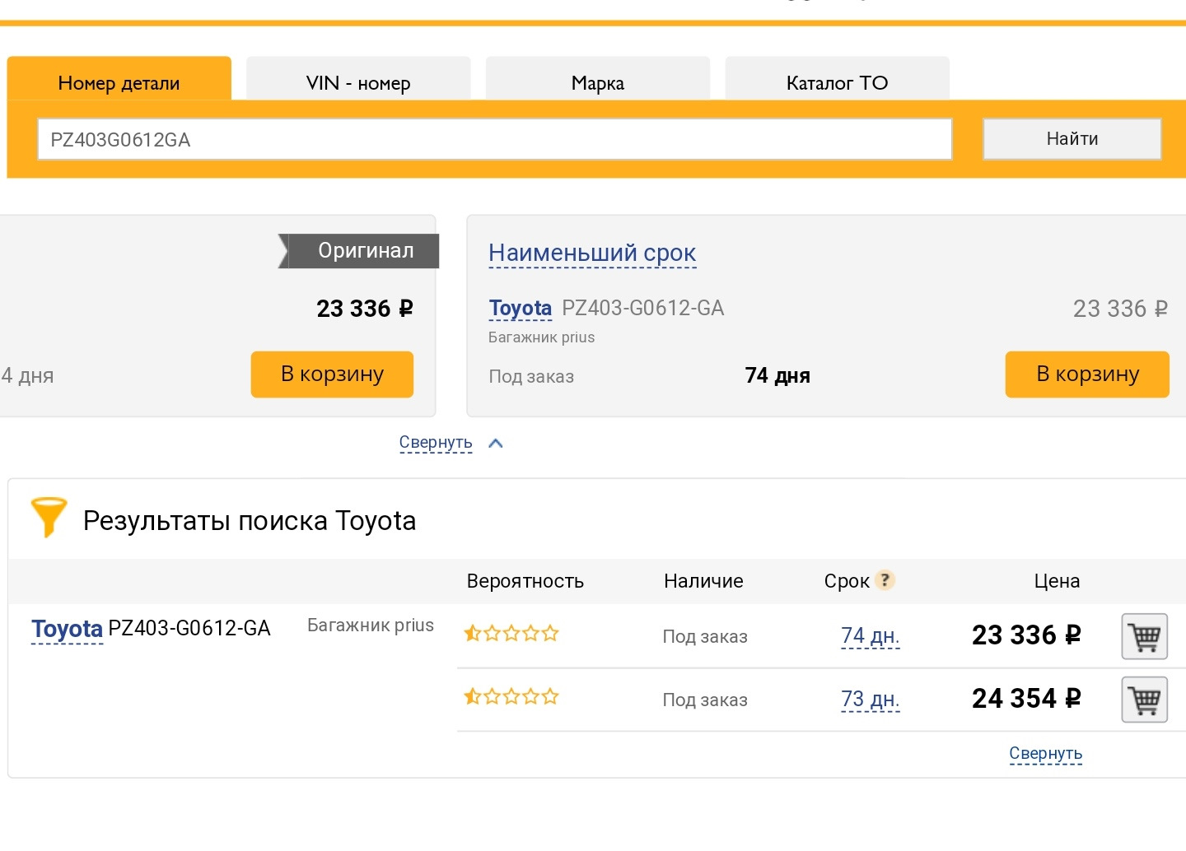Click the Цена column header
The width and height of the screenshot is (1186, 851).
(1057, 581)
